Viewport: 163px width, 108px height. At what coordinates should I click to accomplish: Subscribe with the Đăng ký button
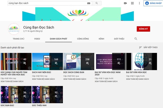143,29
